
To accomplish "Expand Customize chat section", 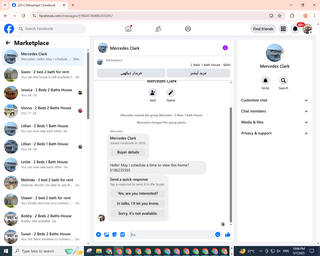I will tap(275, 100).
